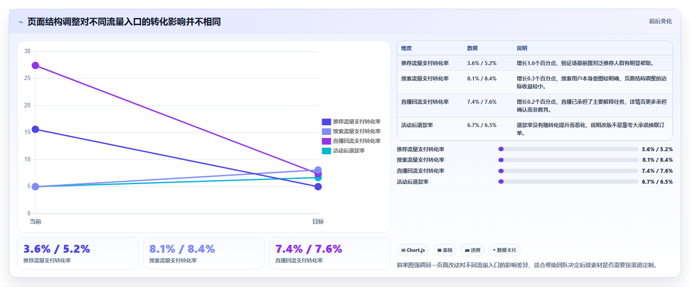Click the 6.7% / 6.5% value beside progress bar

[657, 182]
